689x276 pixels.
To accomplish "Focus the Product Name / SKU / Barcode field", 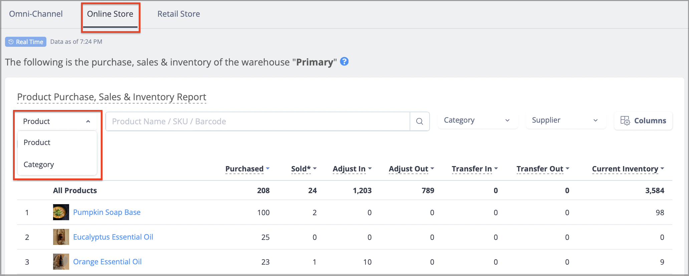I will (x=258, y=121).
